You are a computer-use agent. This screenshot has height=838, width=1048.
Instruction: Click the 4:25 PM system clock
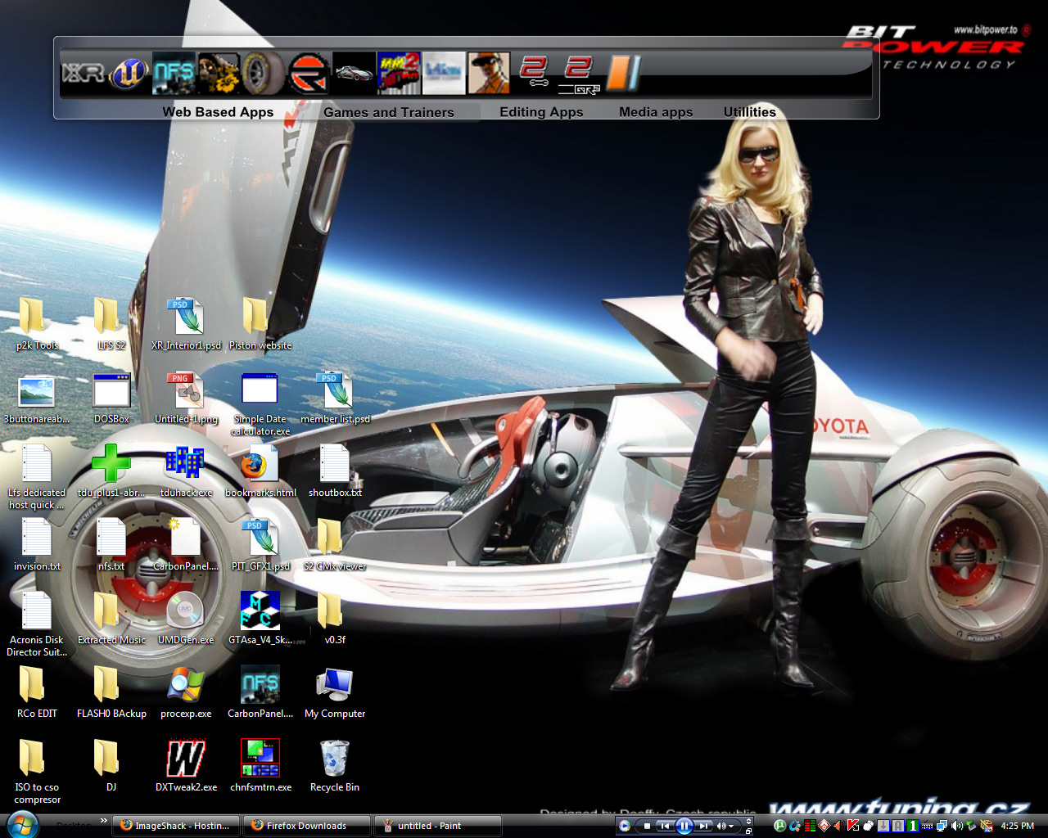coord(1018,826)
